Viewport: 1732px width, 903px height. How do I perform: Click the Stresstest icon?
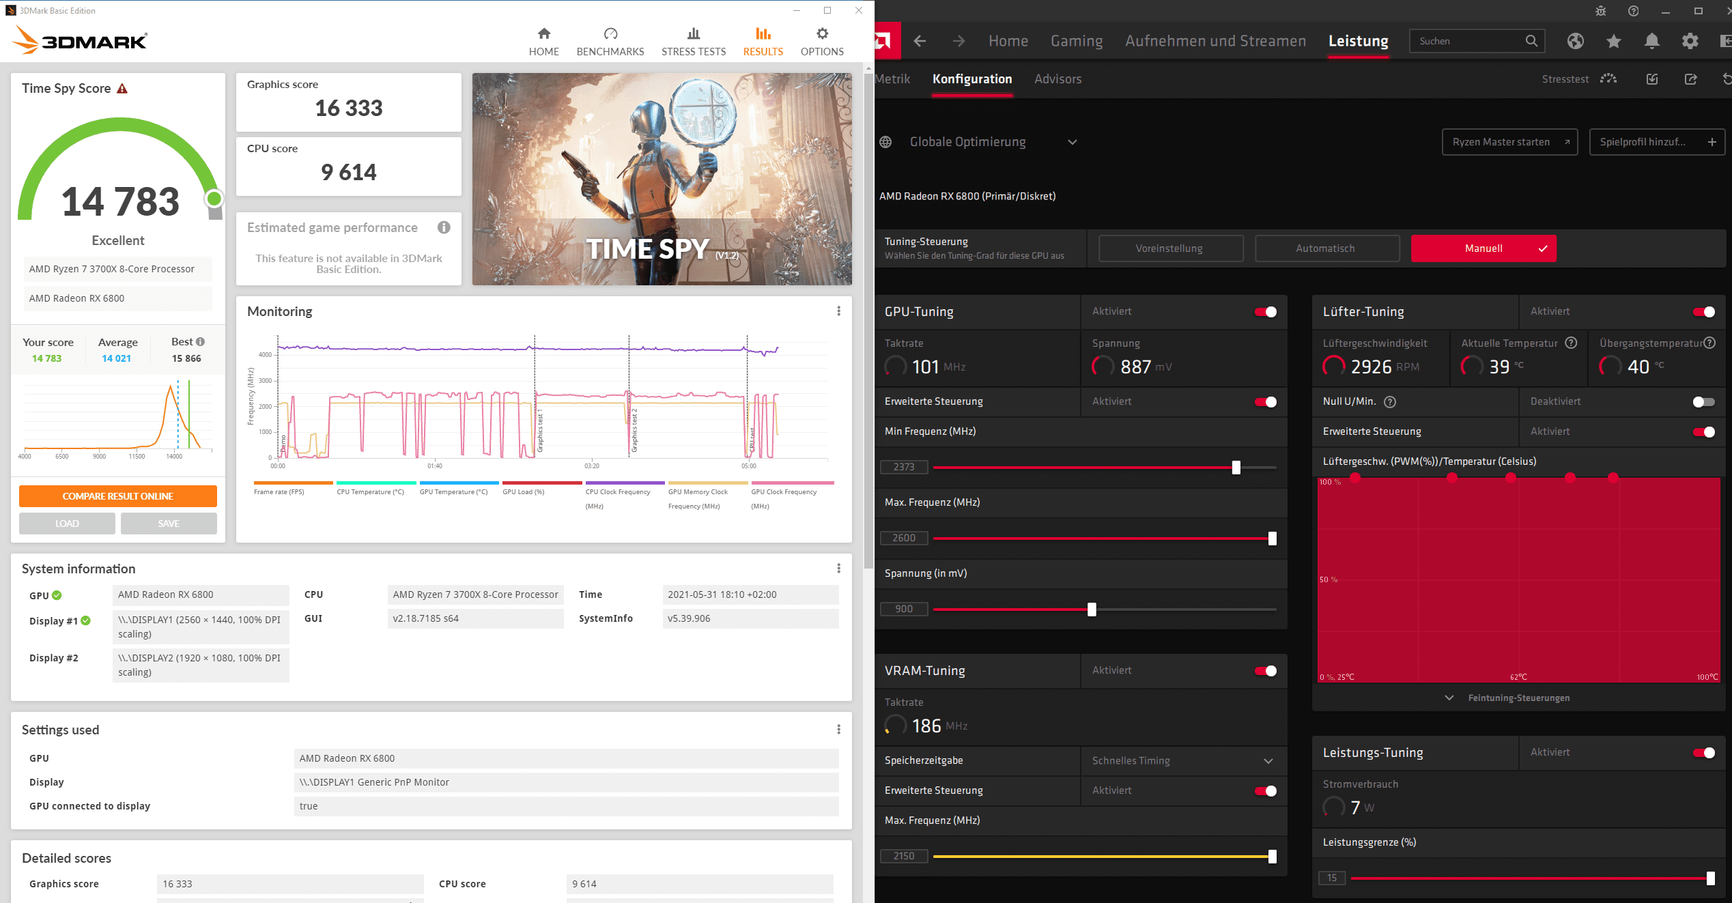(1608, 78)
